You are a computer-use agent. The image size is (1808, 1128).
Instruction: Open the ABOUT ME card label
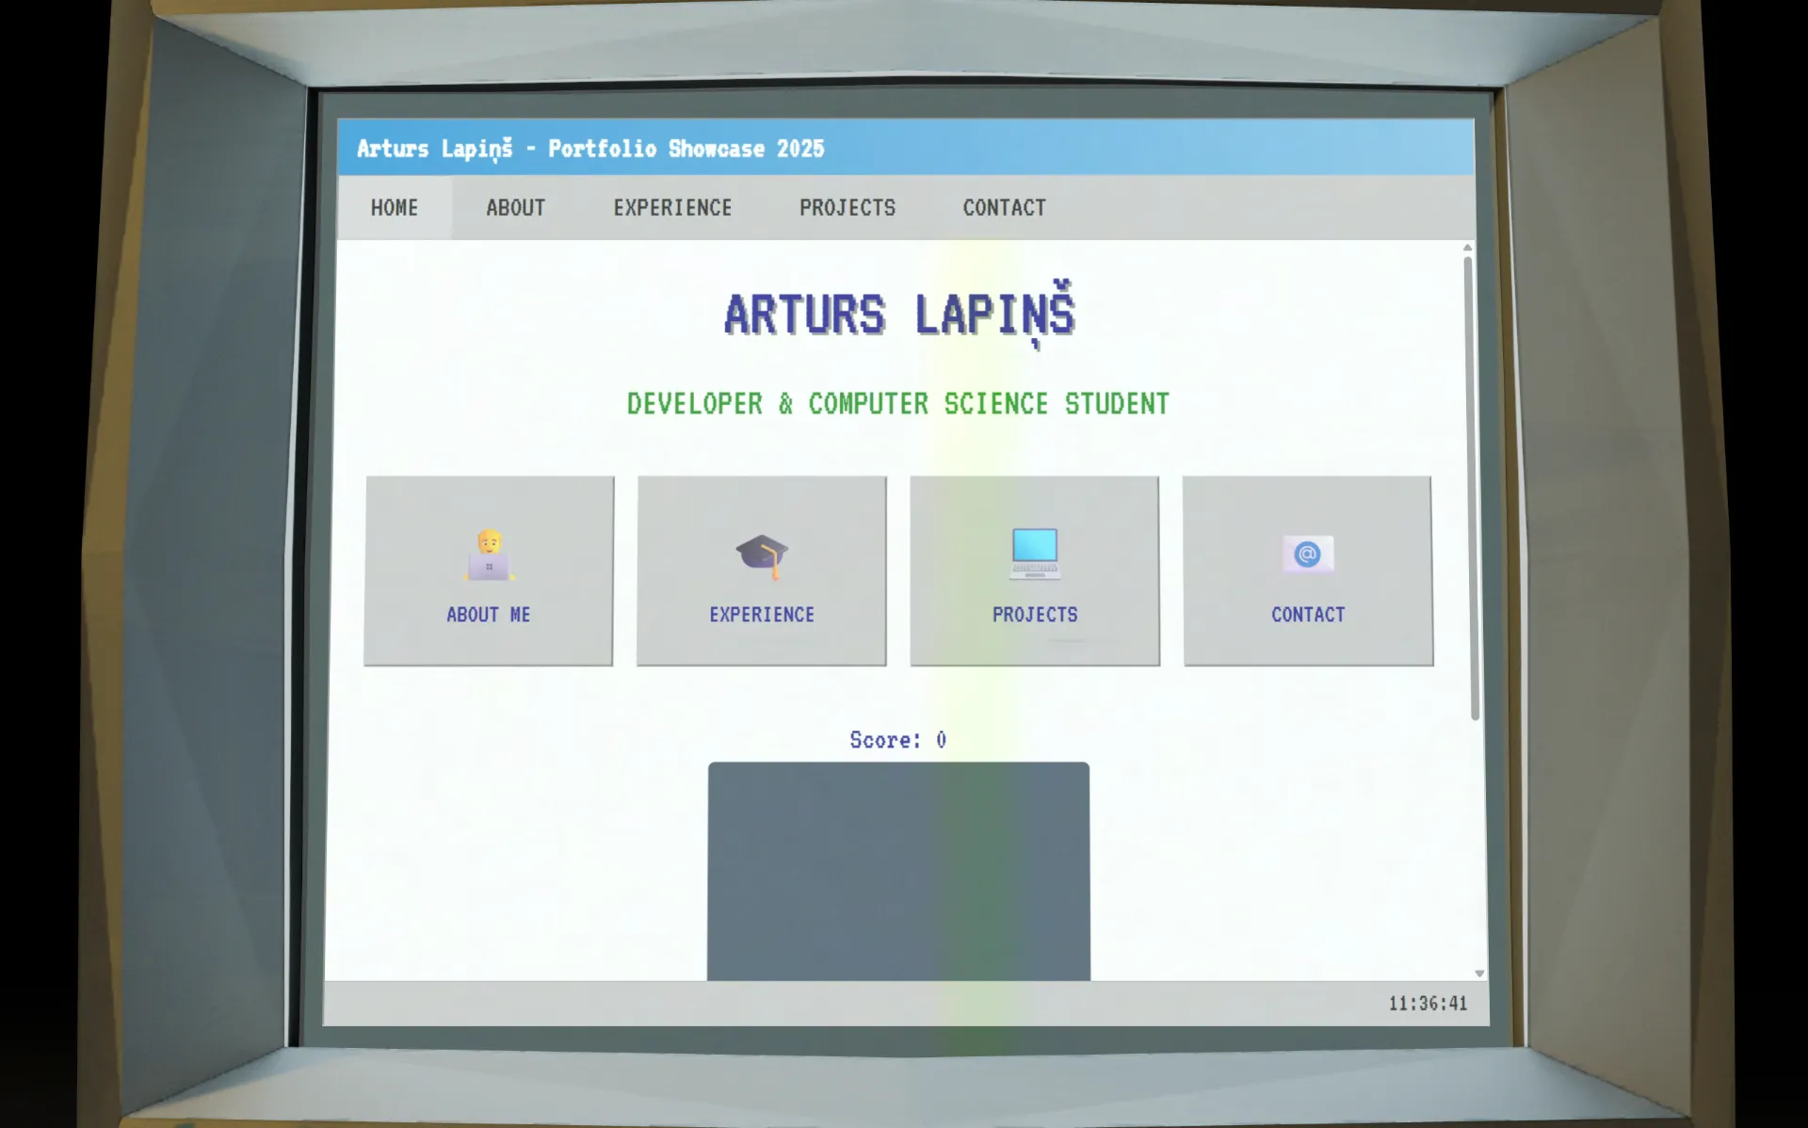pyautogui.click(x=489, y=615)
